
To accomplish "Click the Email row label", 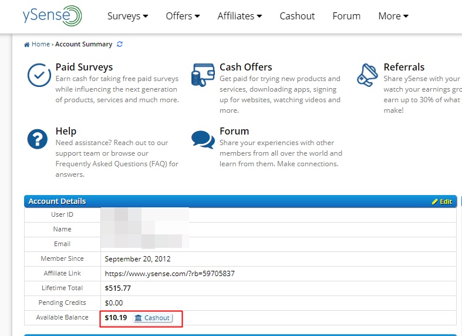I will click(62, 244).
